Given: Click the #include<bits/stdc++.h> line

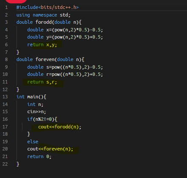Looking at the screenshot, I should point(47,7).
